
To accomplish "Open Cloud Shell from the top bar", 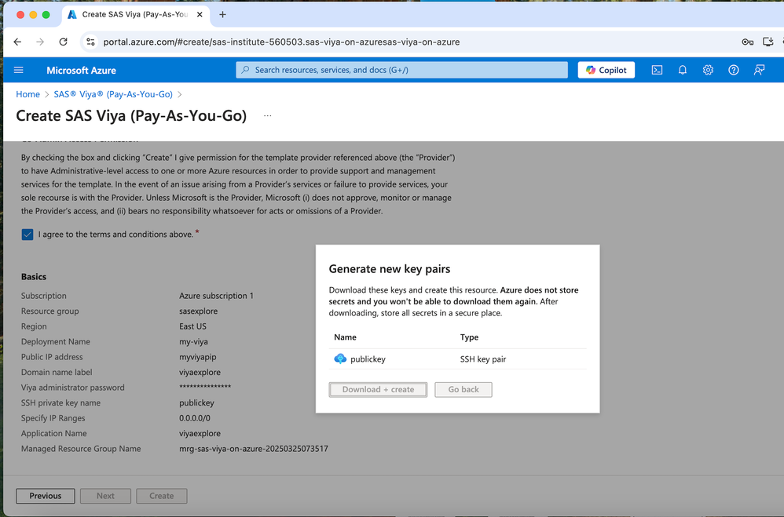I will pyautogui.click(x=657, y=70).
